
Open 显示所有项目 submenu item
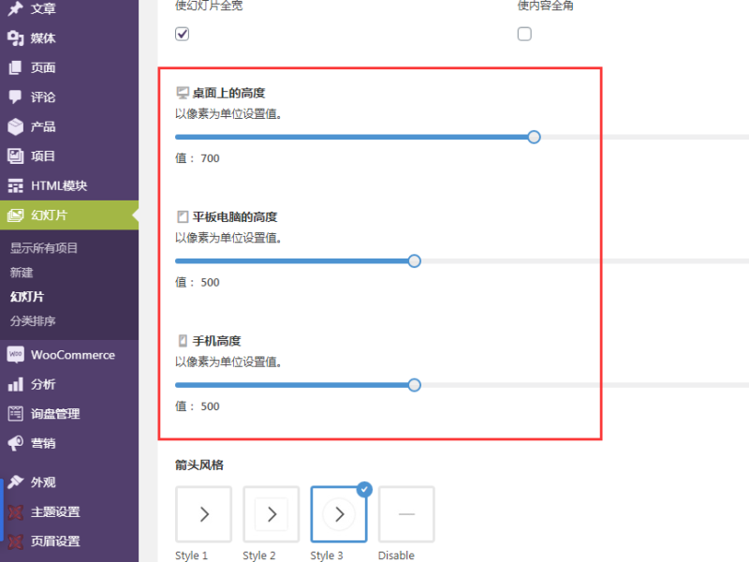[44, 248]
